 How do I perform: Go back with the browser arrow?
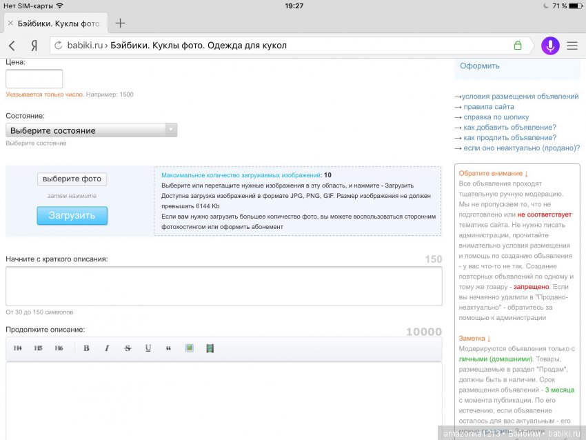[12, 46]
